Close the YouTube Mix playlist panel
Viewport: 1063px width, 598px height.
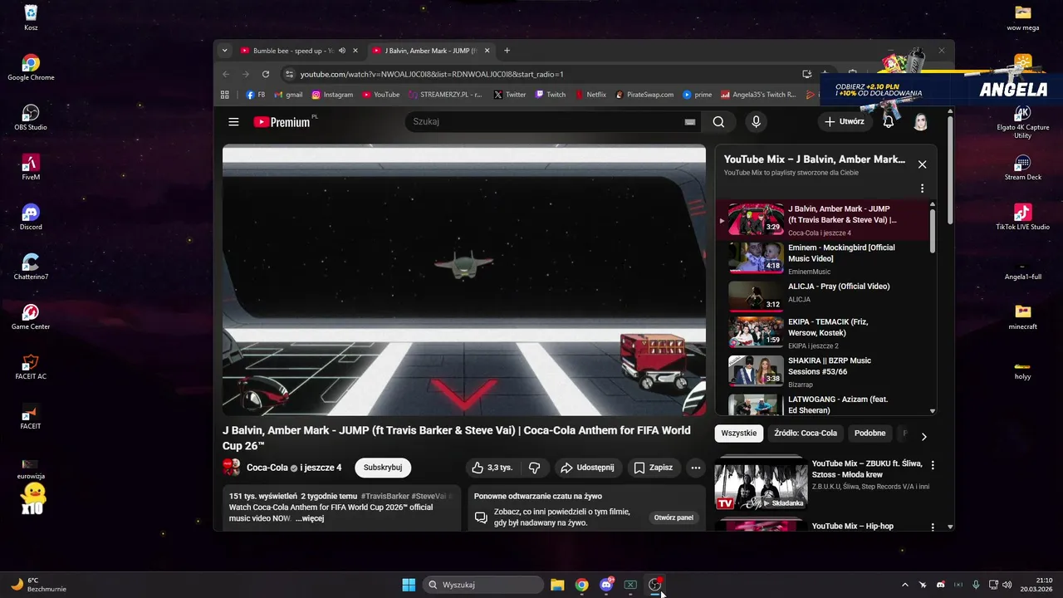pos(922,164)
